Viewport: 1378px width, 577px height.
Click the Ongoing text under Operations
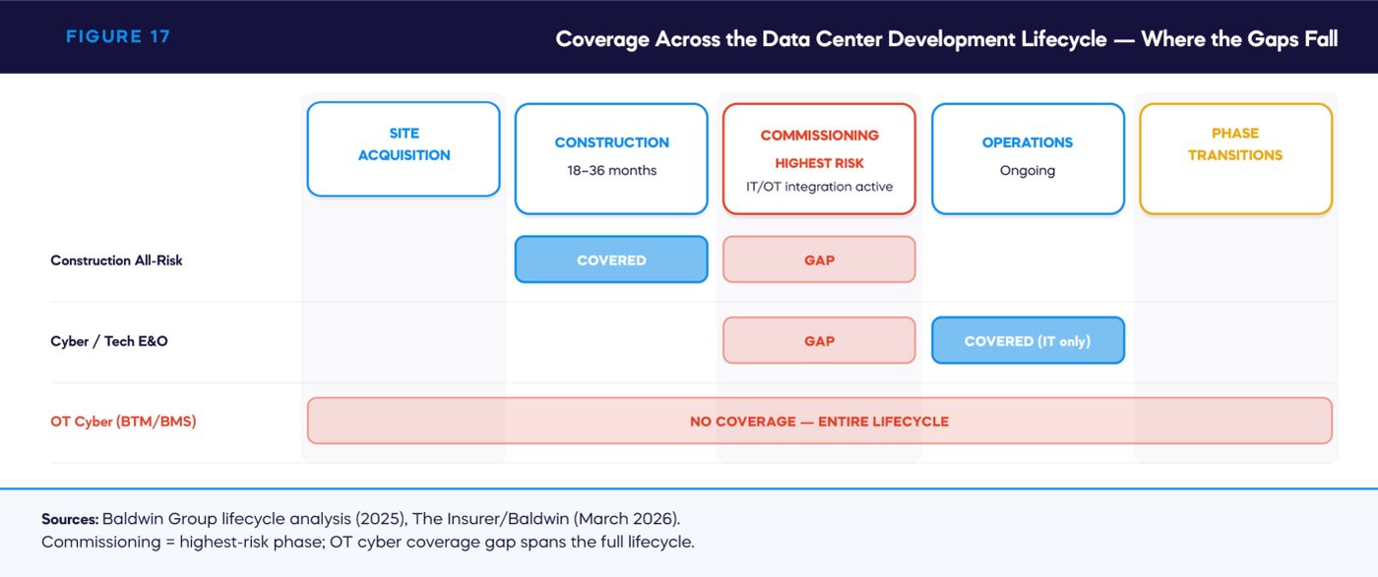[x=1028, y=170]
